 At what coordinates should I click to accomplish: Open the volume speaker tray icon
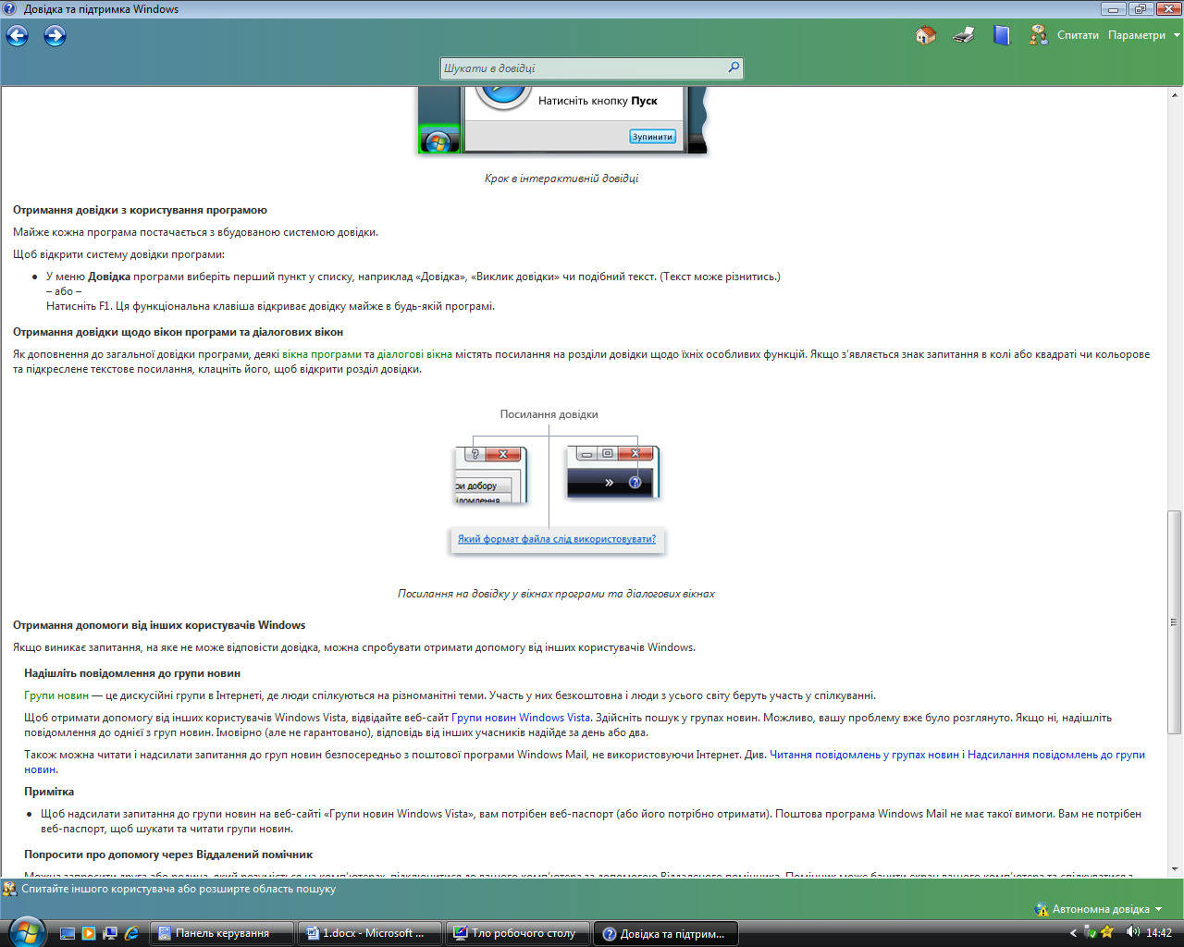click(1132, 932)
